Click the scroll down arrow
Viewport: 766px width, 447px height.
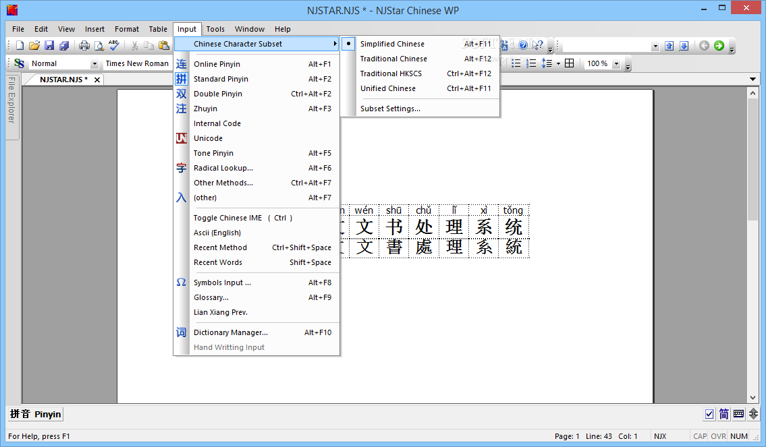click(x=753, y=398)
